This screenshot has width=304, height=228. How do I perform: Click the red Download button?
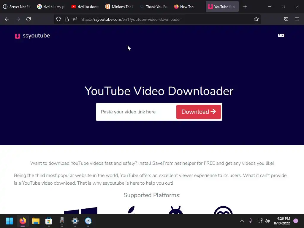pos(199,112)
